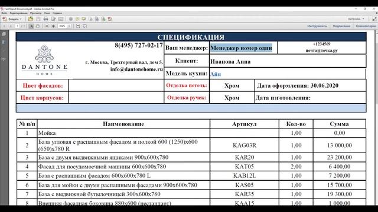Click the zoom in plus button

tap(53, 26)
